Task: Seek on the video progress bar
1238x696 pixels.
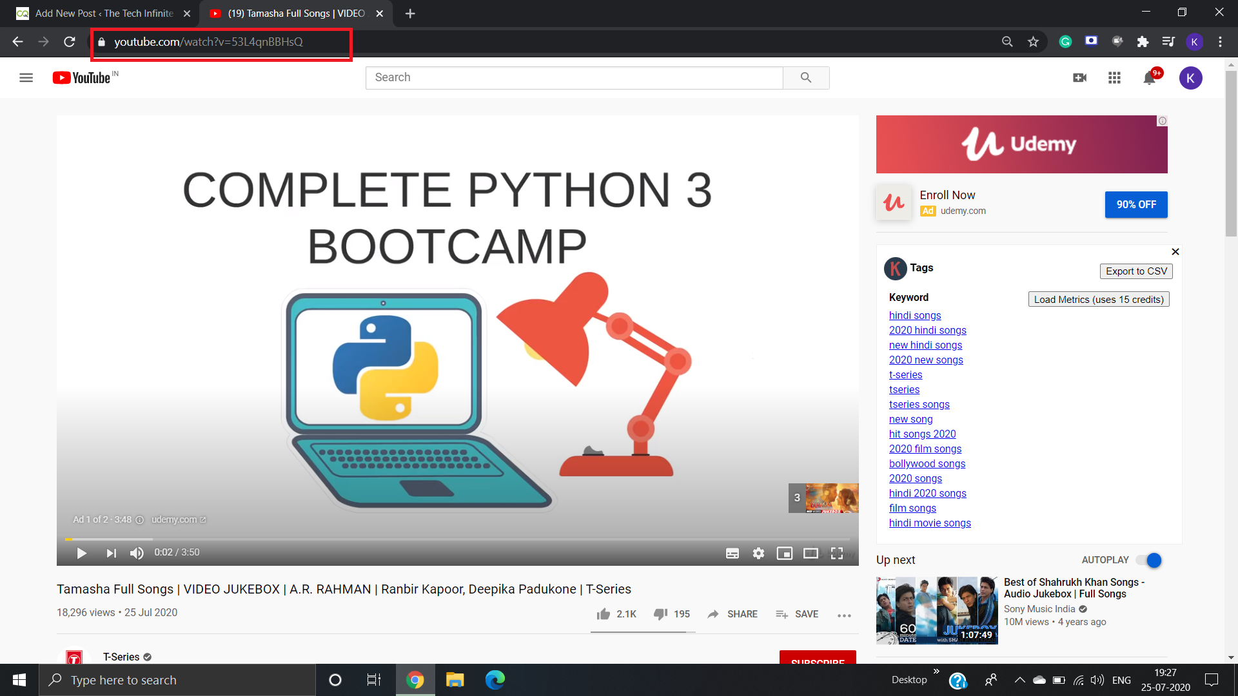Action: coord(457,539)
